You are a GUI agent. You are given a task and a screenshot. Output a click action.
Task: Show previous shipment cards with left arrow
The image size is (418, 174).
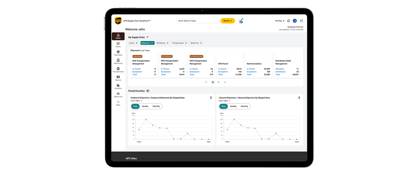[x=206, y=82]
